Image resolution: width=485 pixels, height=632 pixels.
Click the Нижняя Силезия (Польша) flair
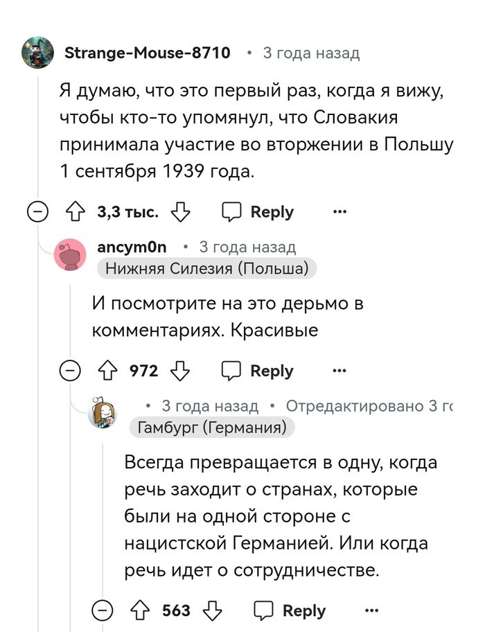click(x=206, y=268)
